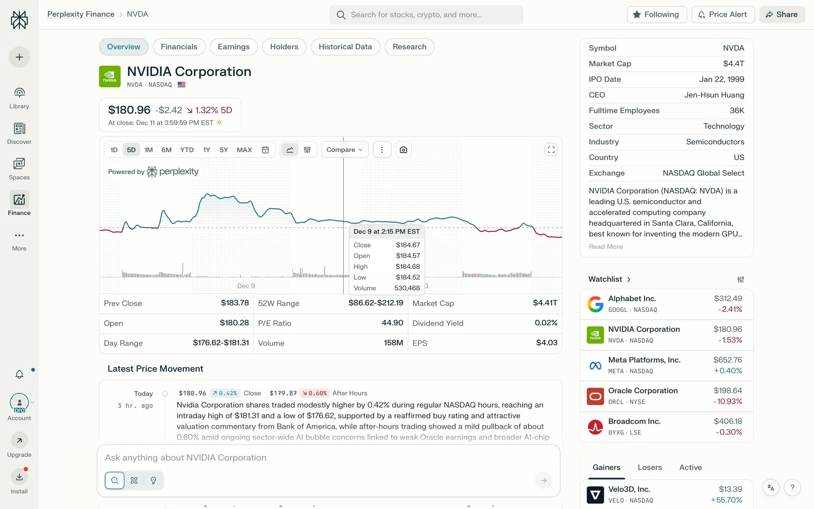
Task: Click Read More in company description
Action: click(x=605, y=247)
